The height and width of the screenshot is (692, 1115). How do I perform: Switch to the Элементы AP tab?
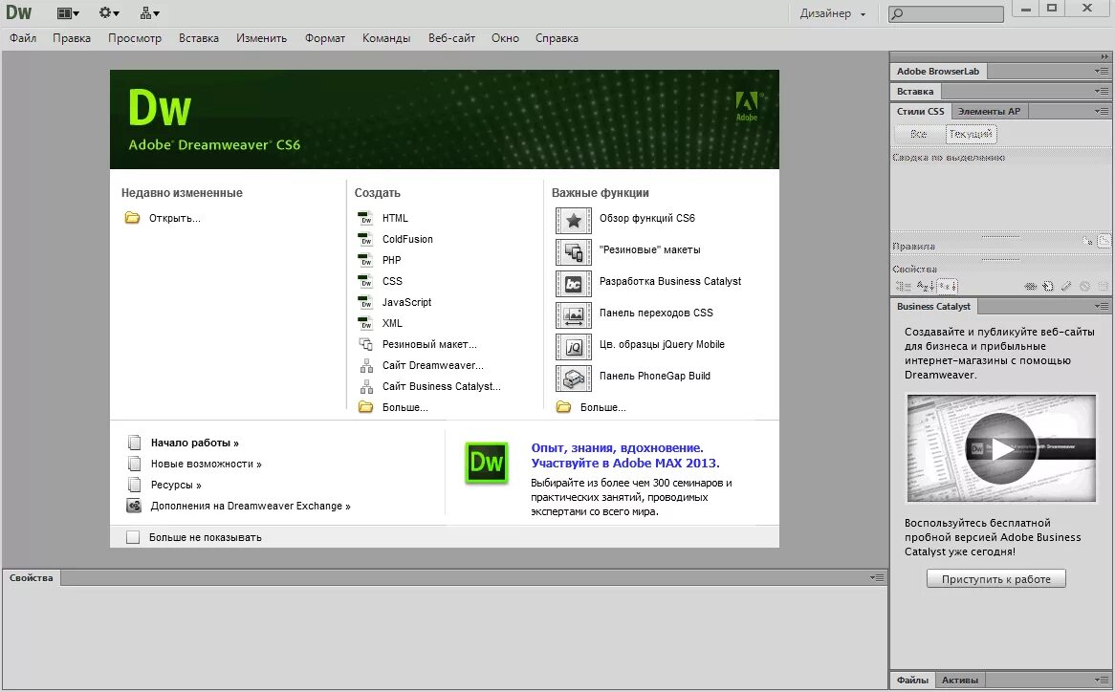990,110
